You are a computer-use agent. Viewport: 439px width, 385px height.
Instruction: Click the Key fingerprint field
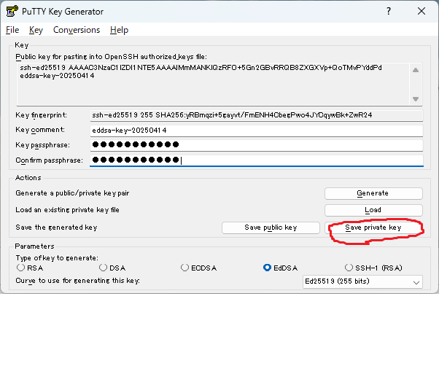256,115
